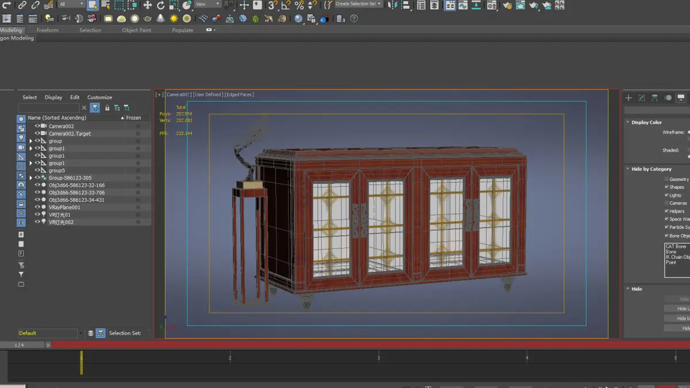Open the Create Selection Set dropdown
Viewport: 690px width, 388px height.
pos(359,4)
